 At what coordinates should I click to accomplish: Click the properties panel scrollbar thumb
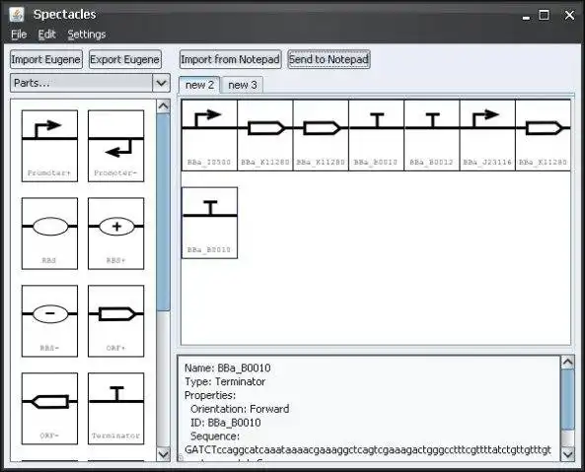point(567,400)
